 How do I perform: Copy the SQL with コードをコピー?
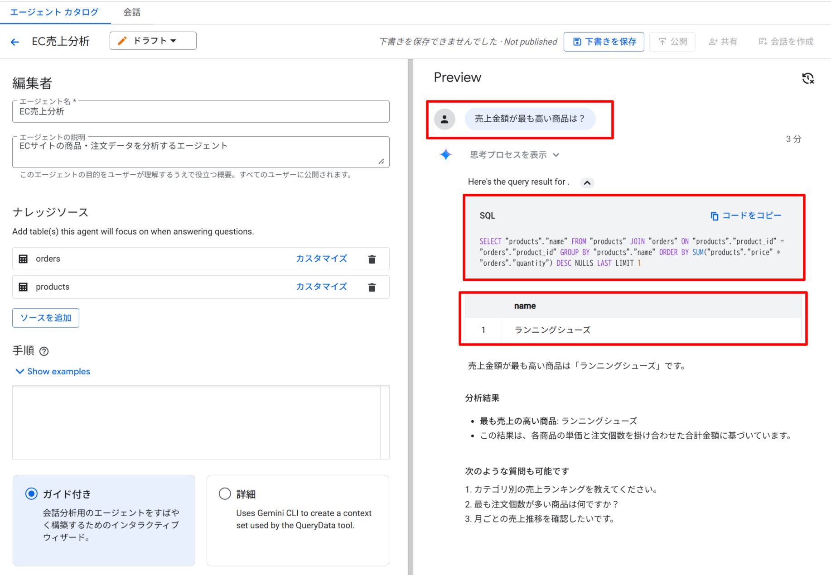tap(746, 216)
